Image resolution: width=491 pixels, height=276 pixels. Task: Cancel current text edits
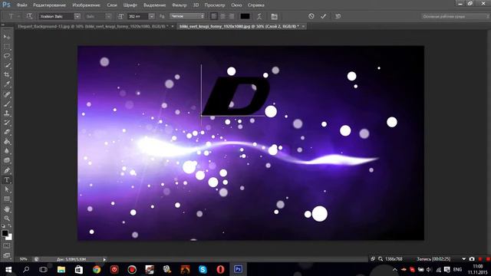pyautogui.click(x=311, y=16)
